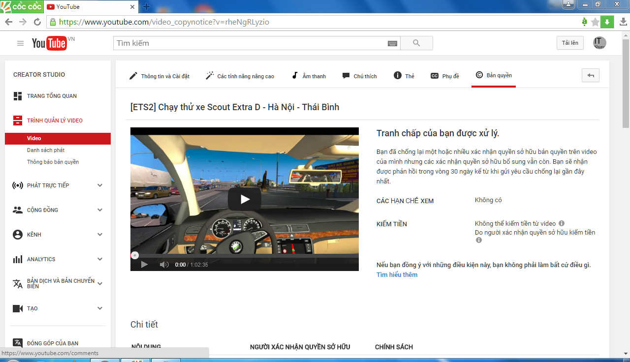The image size is (630, 362).
Task: Click the dashboard icon for Trang tổng quan
Action: tap(18, 96)
